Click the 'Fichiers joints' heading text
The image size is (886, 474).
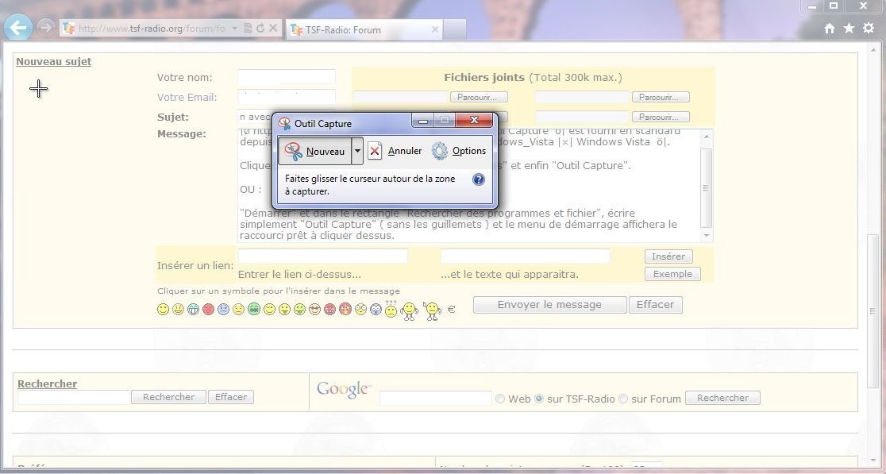[484, 77]
